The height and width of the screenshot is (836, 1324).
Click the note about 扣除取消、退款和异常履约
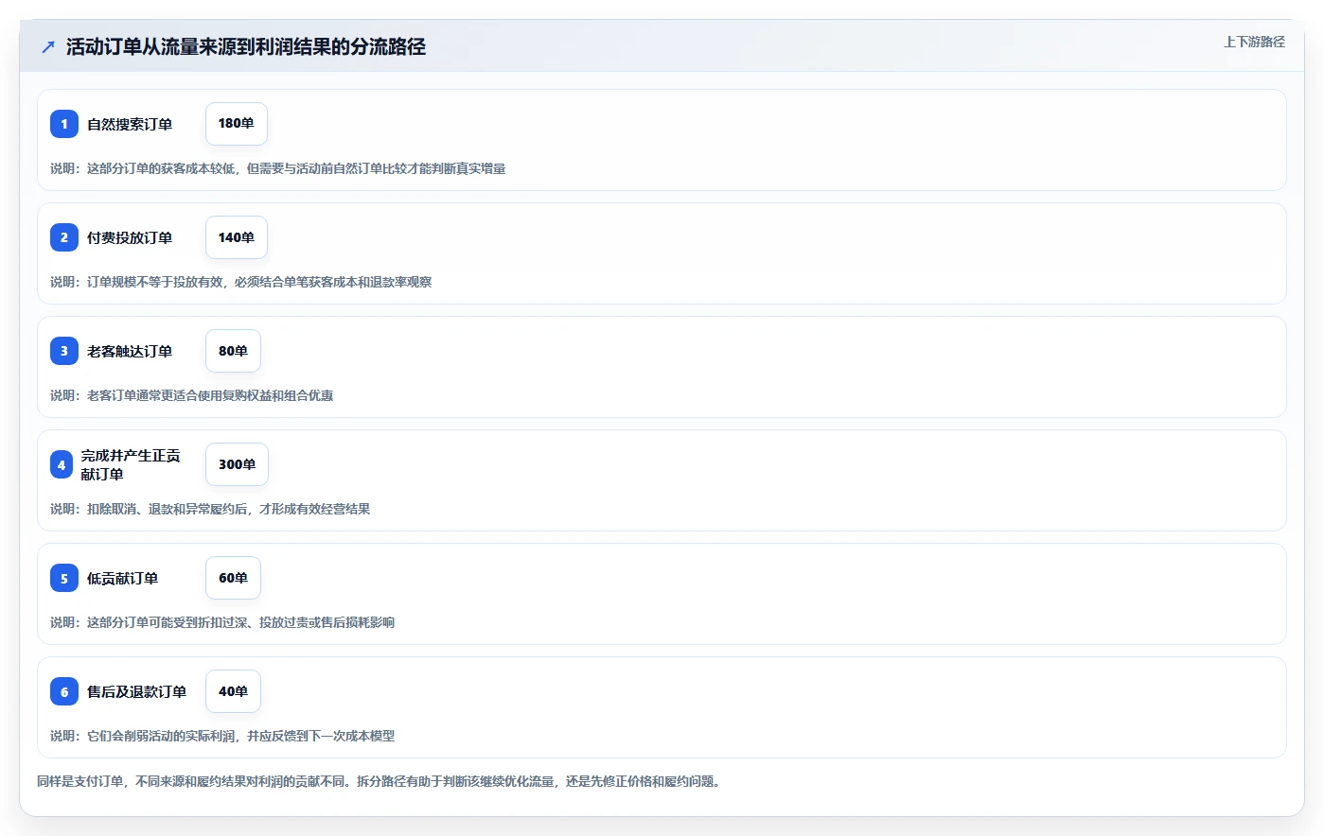(x=210, y=509)
